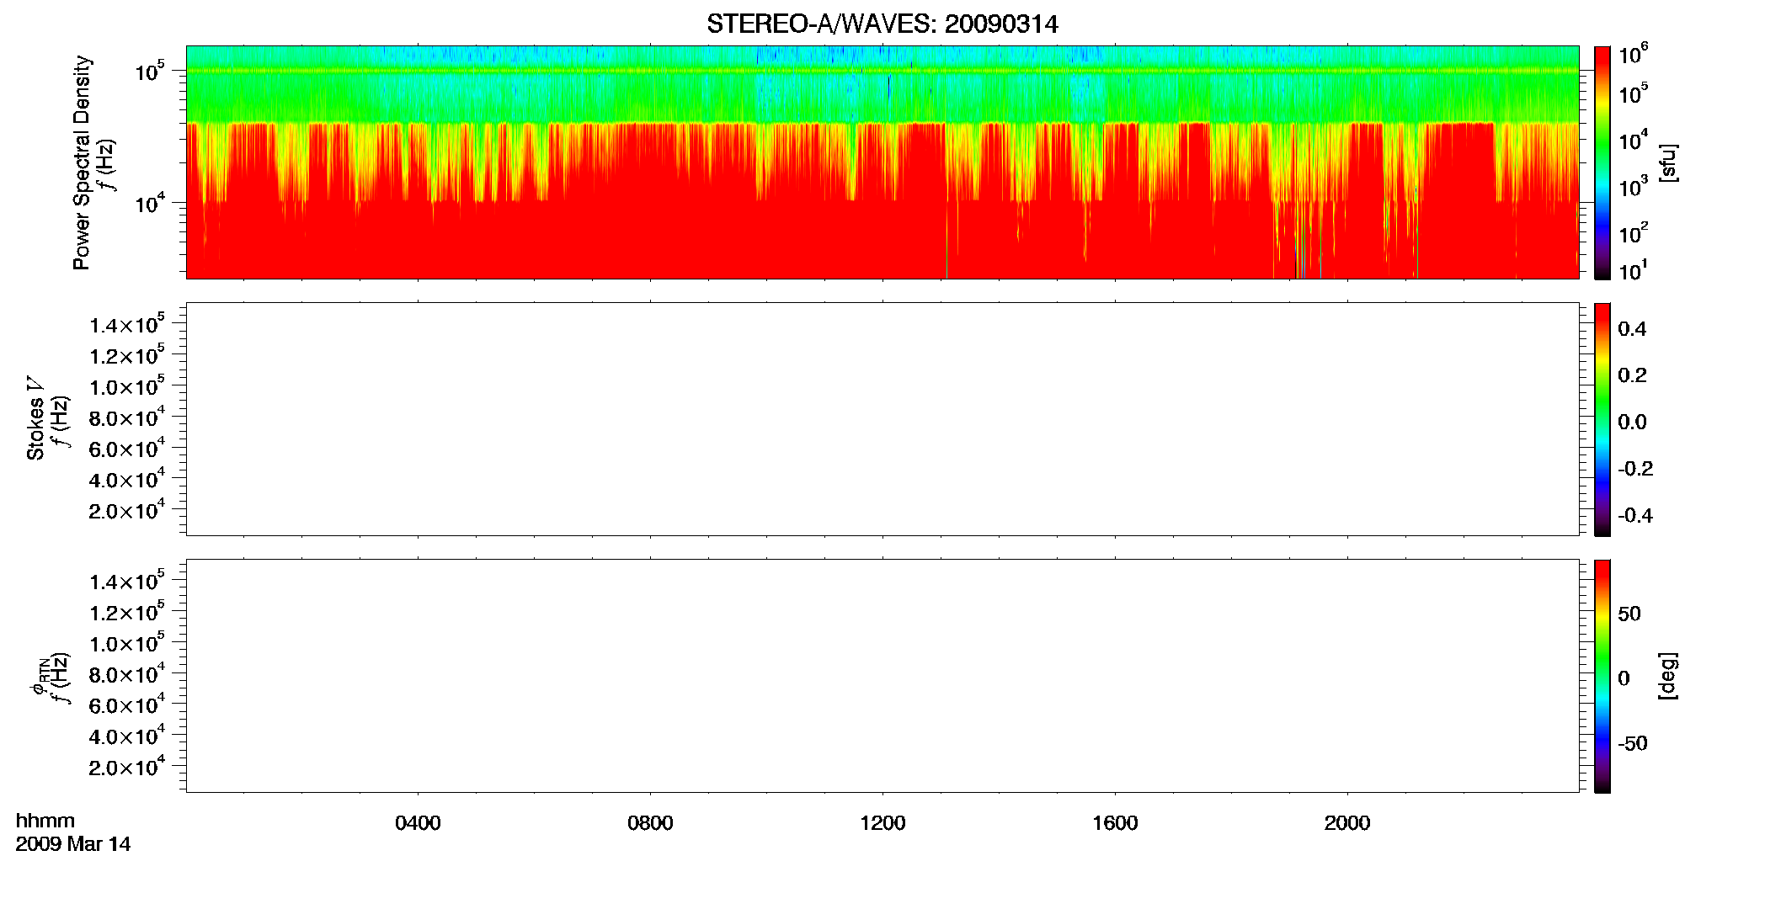Click the [sfu] units label

click(x=1667, y=162)
